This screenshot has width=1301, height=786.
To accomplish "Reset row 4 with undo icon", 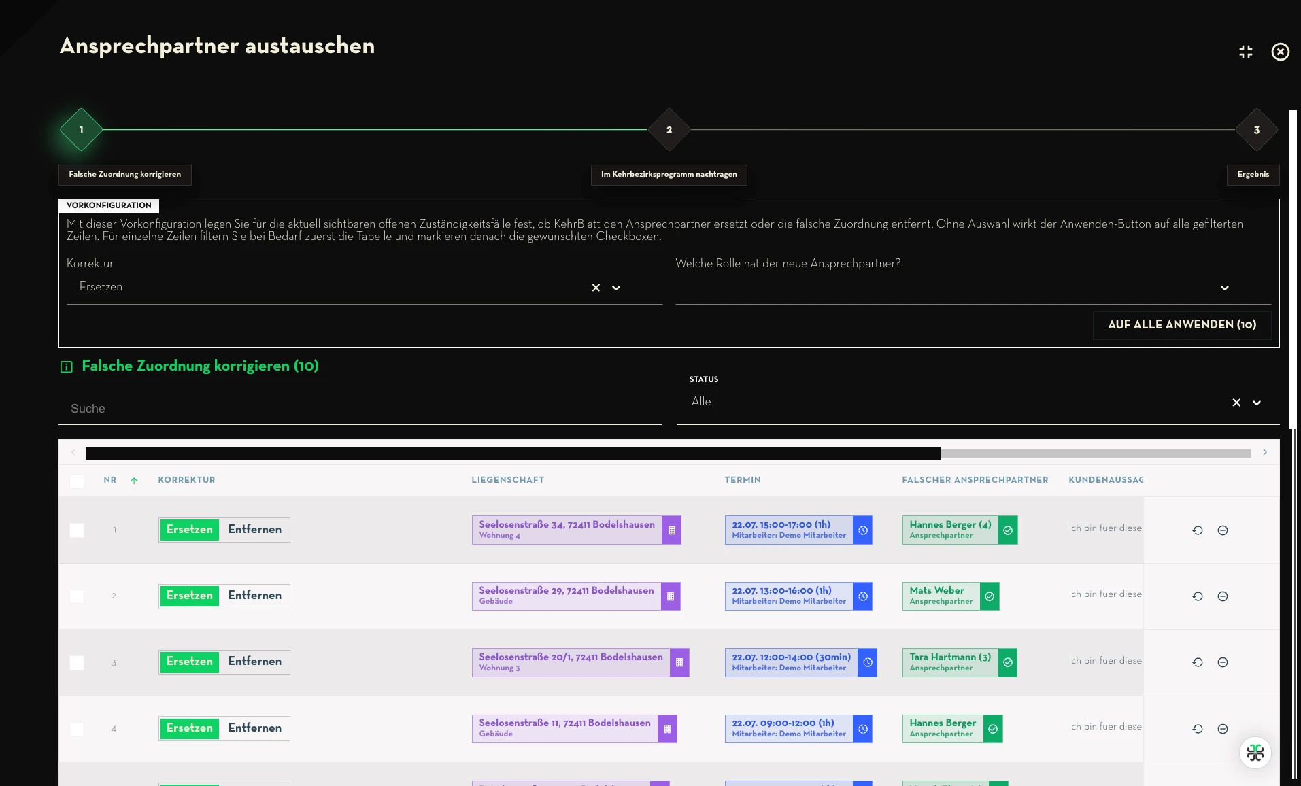I will coord(1198,729).
